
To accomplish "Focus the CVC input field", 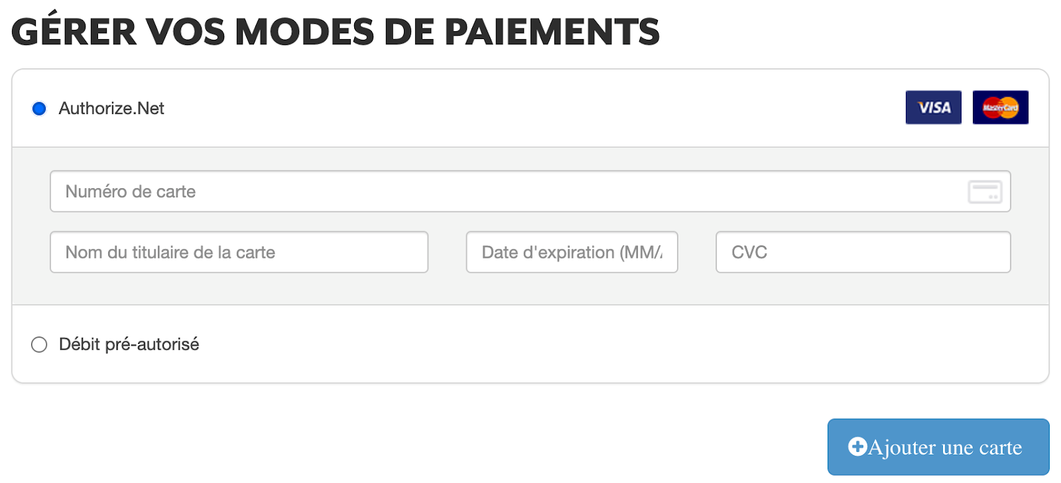I will click(x=863, y=252).
